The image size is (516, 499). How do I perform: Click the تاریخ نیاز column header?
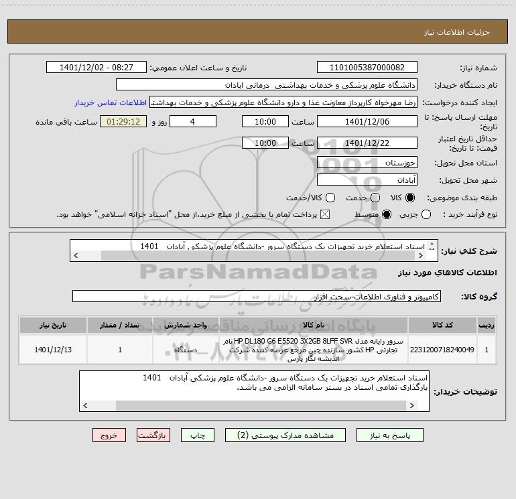click(x=53, y=326)
